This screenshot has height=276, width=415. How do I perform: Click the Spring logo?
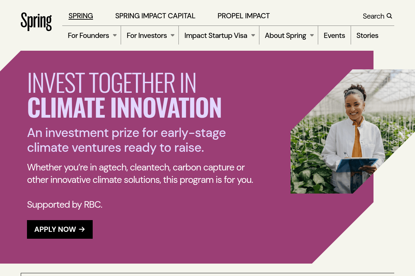[x=36, y=21]
